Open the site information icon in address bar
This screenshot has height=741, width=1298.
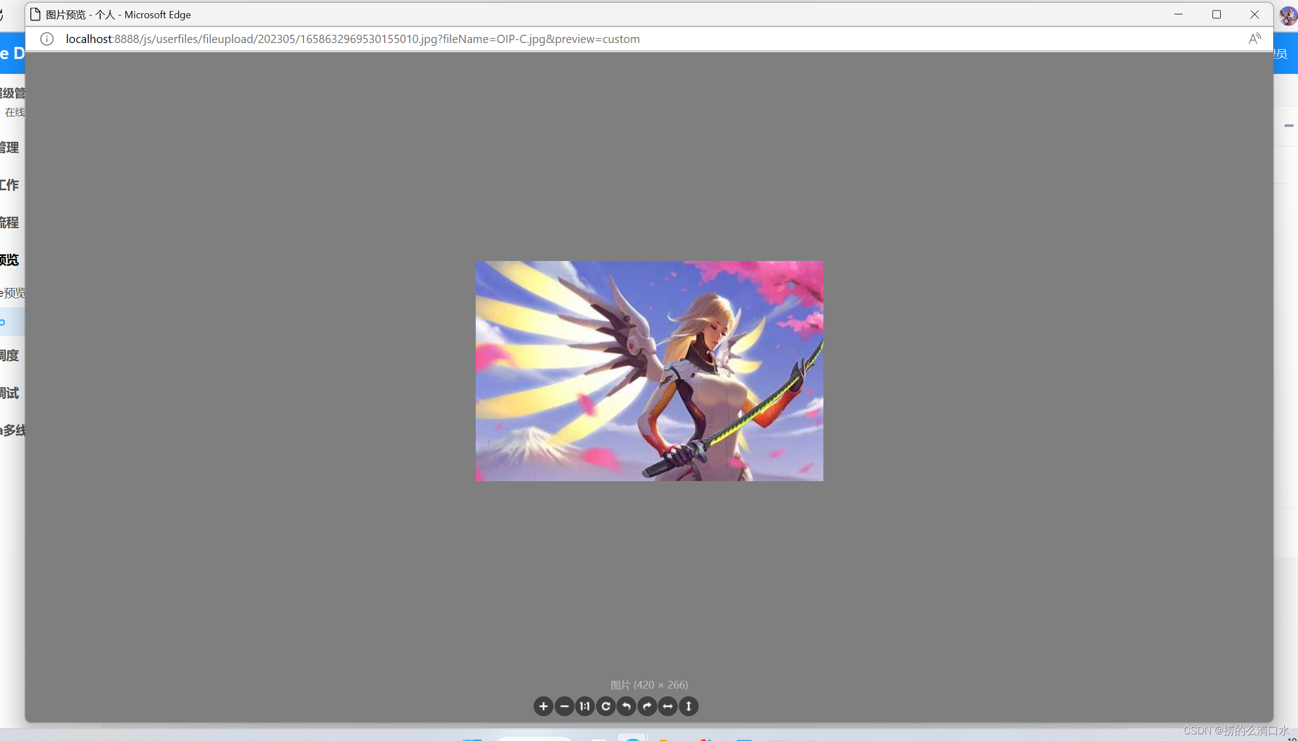tap(47, 39)
